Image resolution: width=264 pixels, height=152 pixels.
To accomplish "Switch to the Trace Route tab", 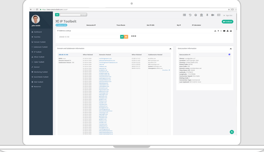I will [x=121, y=25].
